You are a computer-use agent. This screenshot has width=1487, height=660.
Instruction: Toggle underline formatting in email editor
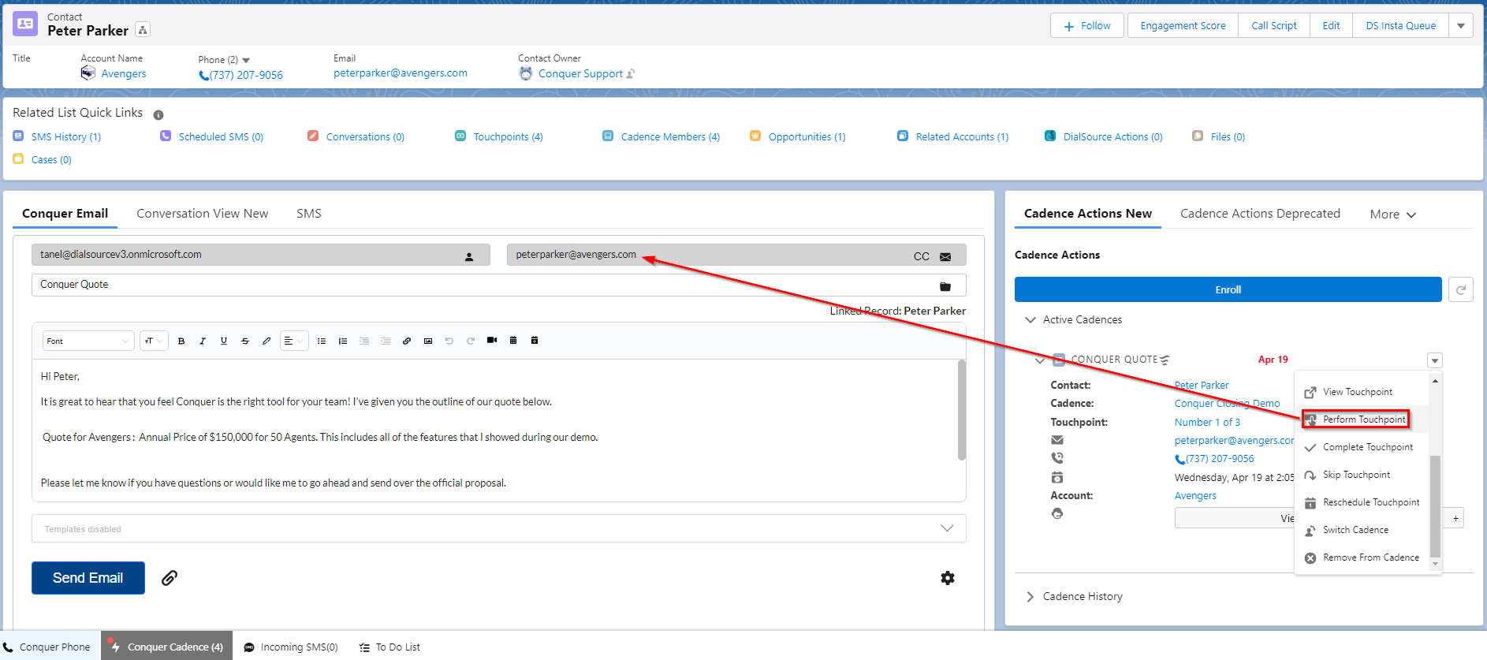tap(224, 341)
